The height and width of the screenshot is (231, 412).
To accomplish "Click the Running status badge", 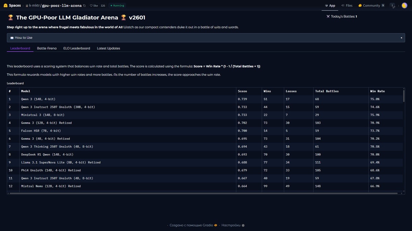I will coord(117,5).
